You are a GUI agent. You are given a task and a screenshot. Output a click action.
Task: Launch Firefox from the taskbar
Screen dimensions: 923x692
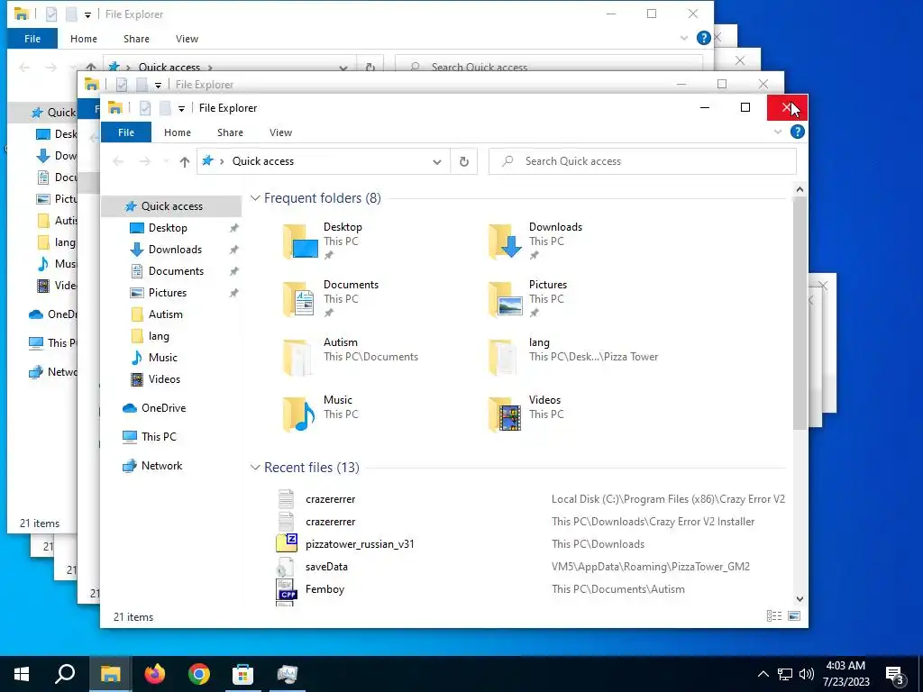[x=155, y=674]
